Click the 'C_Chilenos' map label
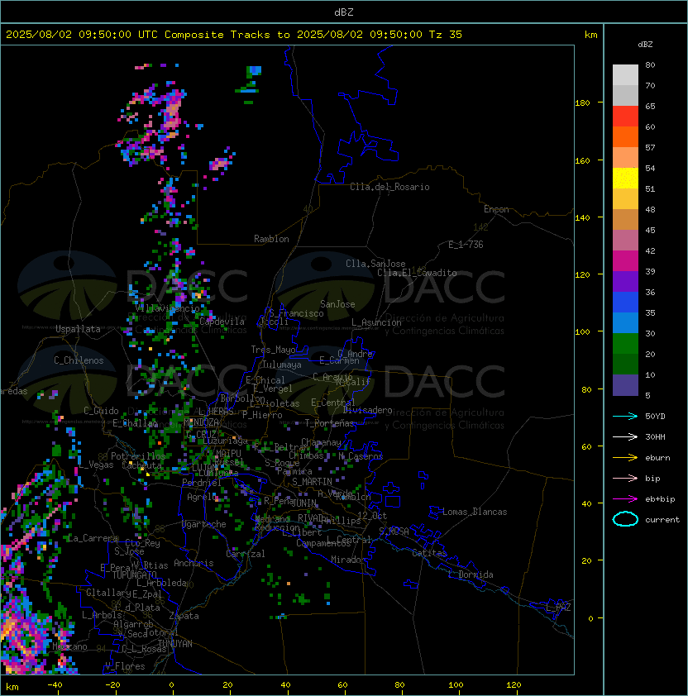 point(79,360)
